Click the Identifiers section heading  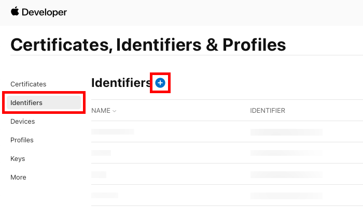coord(121,83)
